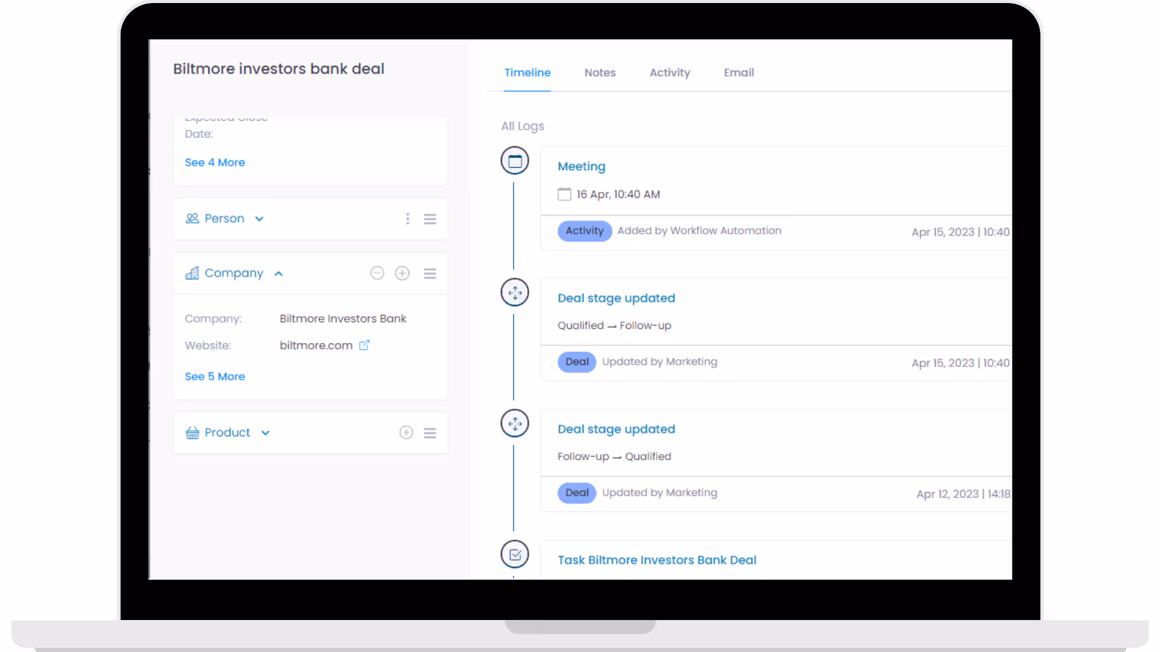The height and width of the screenshot is (652, 1160).
Task: Open the three-dot menu in Person section
Action: [x=408, y=219]
